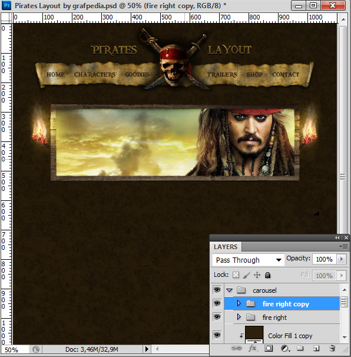Click the fire right copy folder icon
This screenshot has width=351, height=357.
(251, 303)
